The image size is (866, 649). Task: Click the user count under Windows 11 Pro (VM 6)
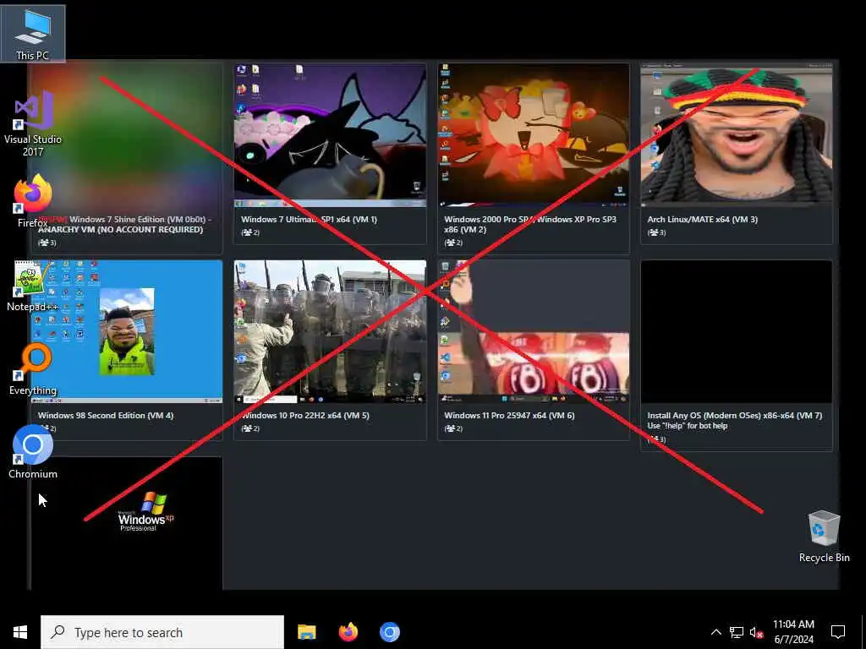453,428
